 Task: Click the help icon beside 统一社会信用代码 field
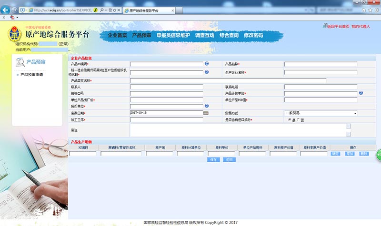point(207,72)
